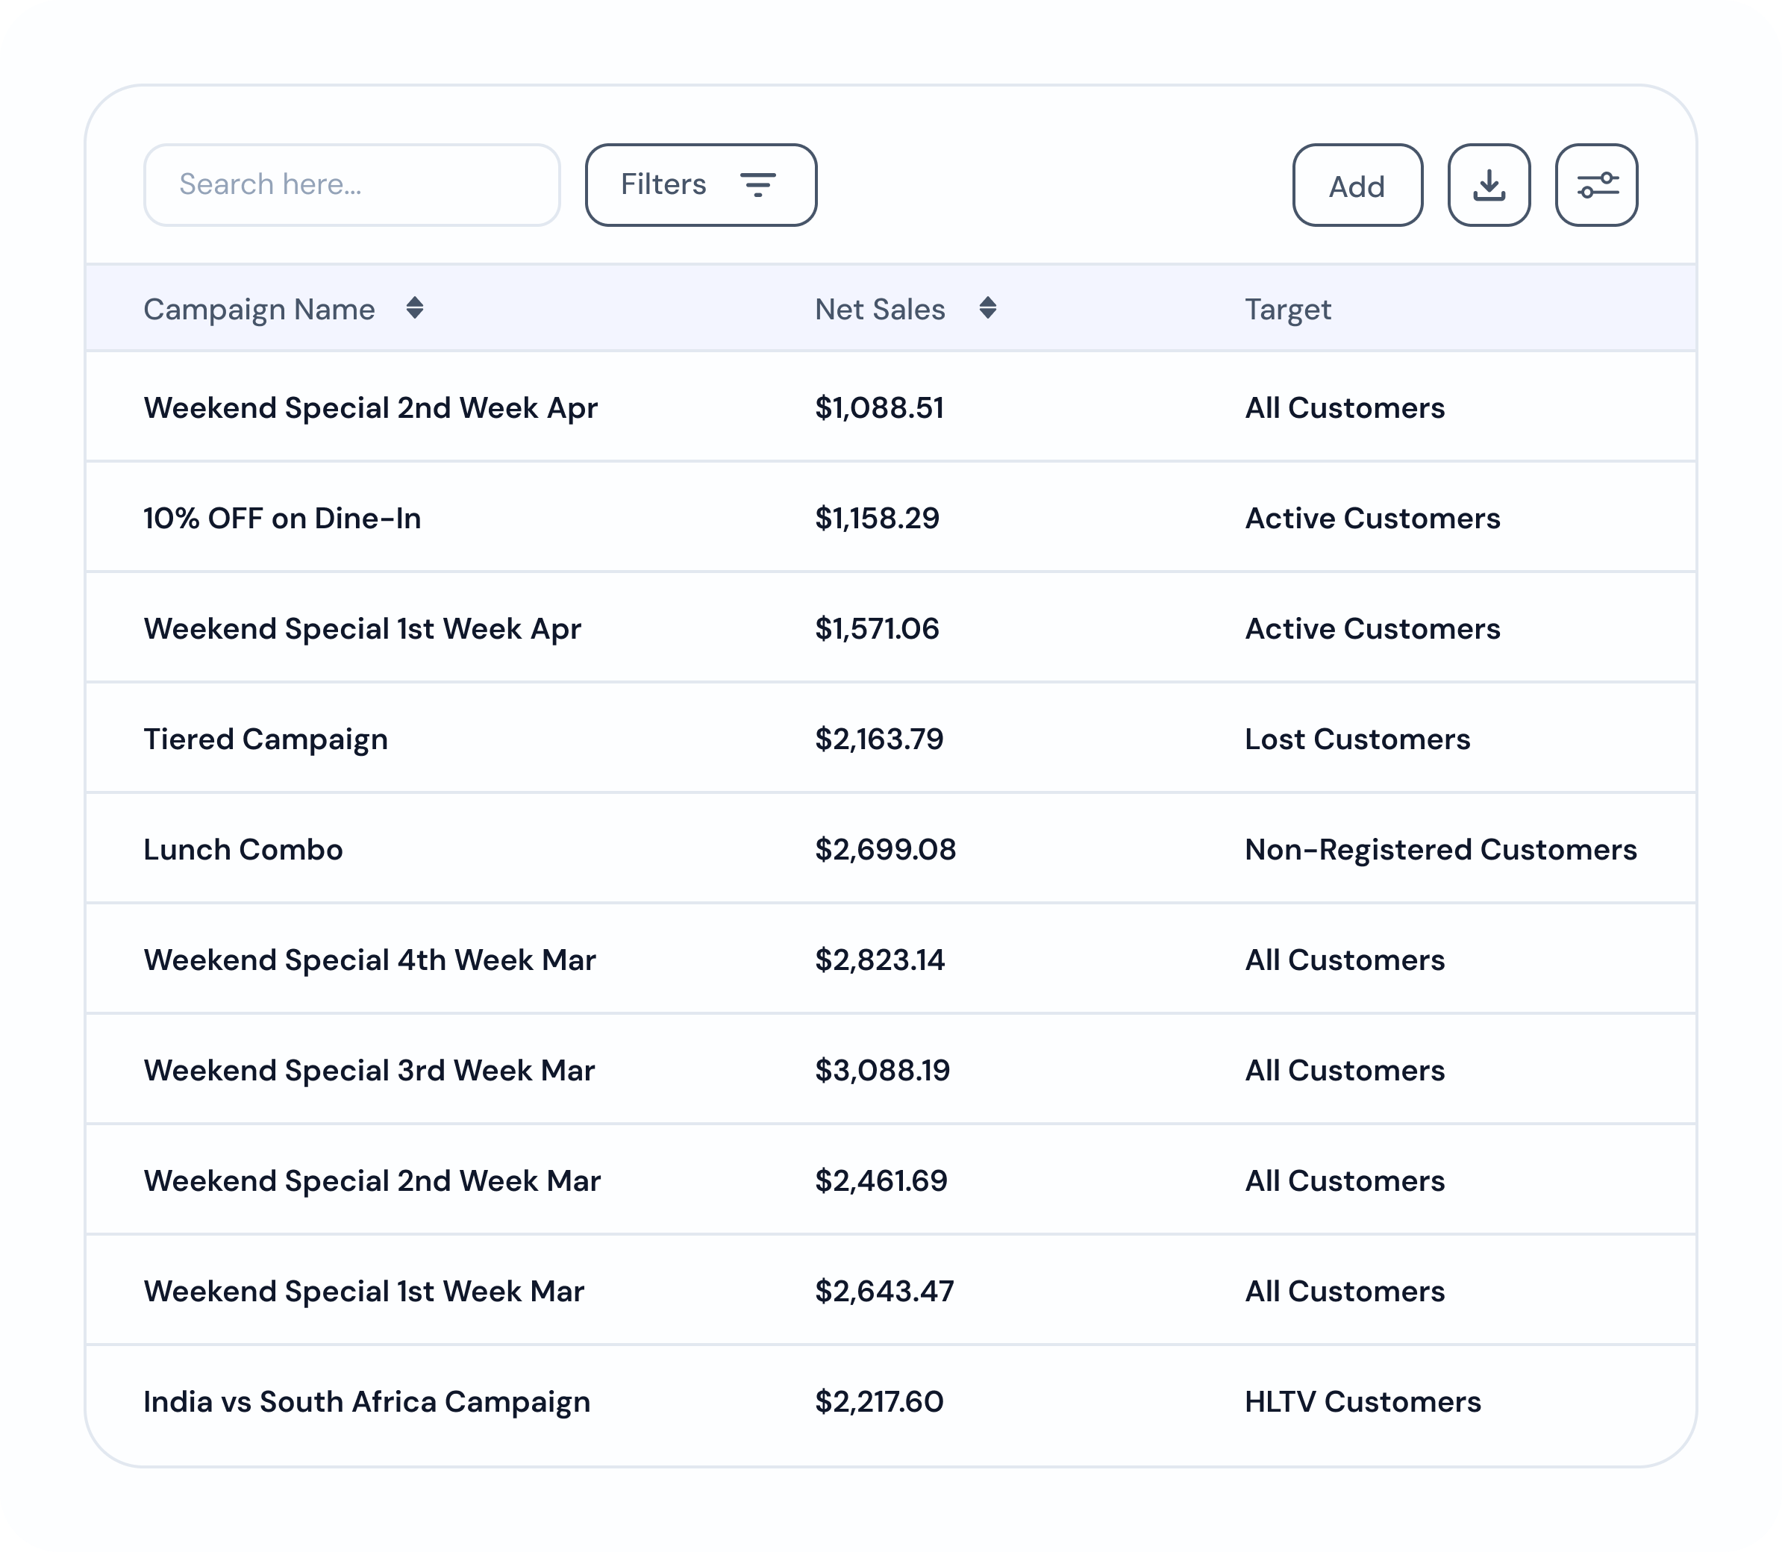Viewport: 1782px width, 1552px height.
Task: Select Weekend Special 2nd Week Mar
Action: [x=372, y=1181]
